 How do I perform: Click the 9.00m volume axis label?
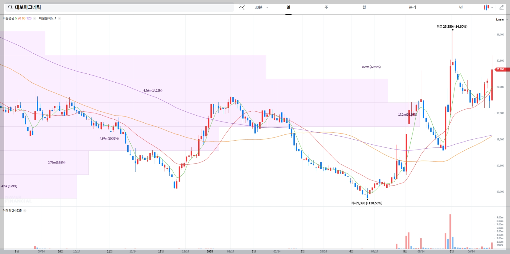(500, 218)
